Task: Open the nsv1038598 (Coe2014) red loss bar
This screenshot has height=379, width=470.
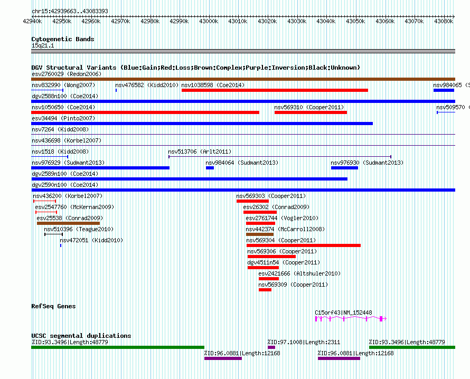Action: pyautogui.click(x=275, y=90)
